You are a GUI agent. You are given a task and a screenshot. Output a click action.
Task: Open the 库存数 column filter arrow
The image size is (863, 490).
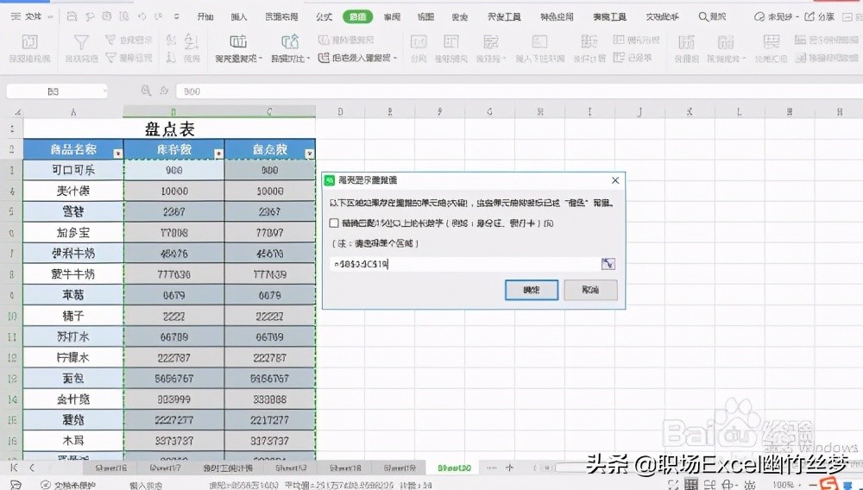[x=219, y=154]
